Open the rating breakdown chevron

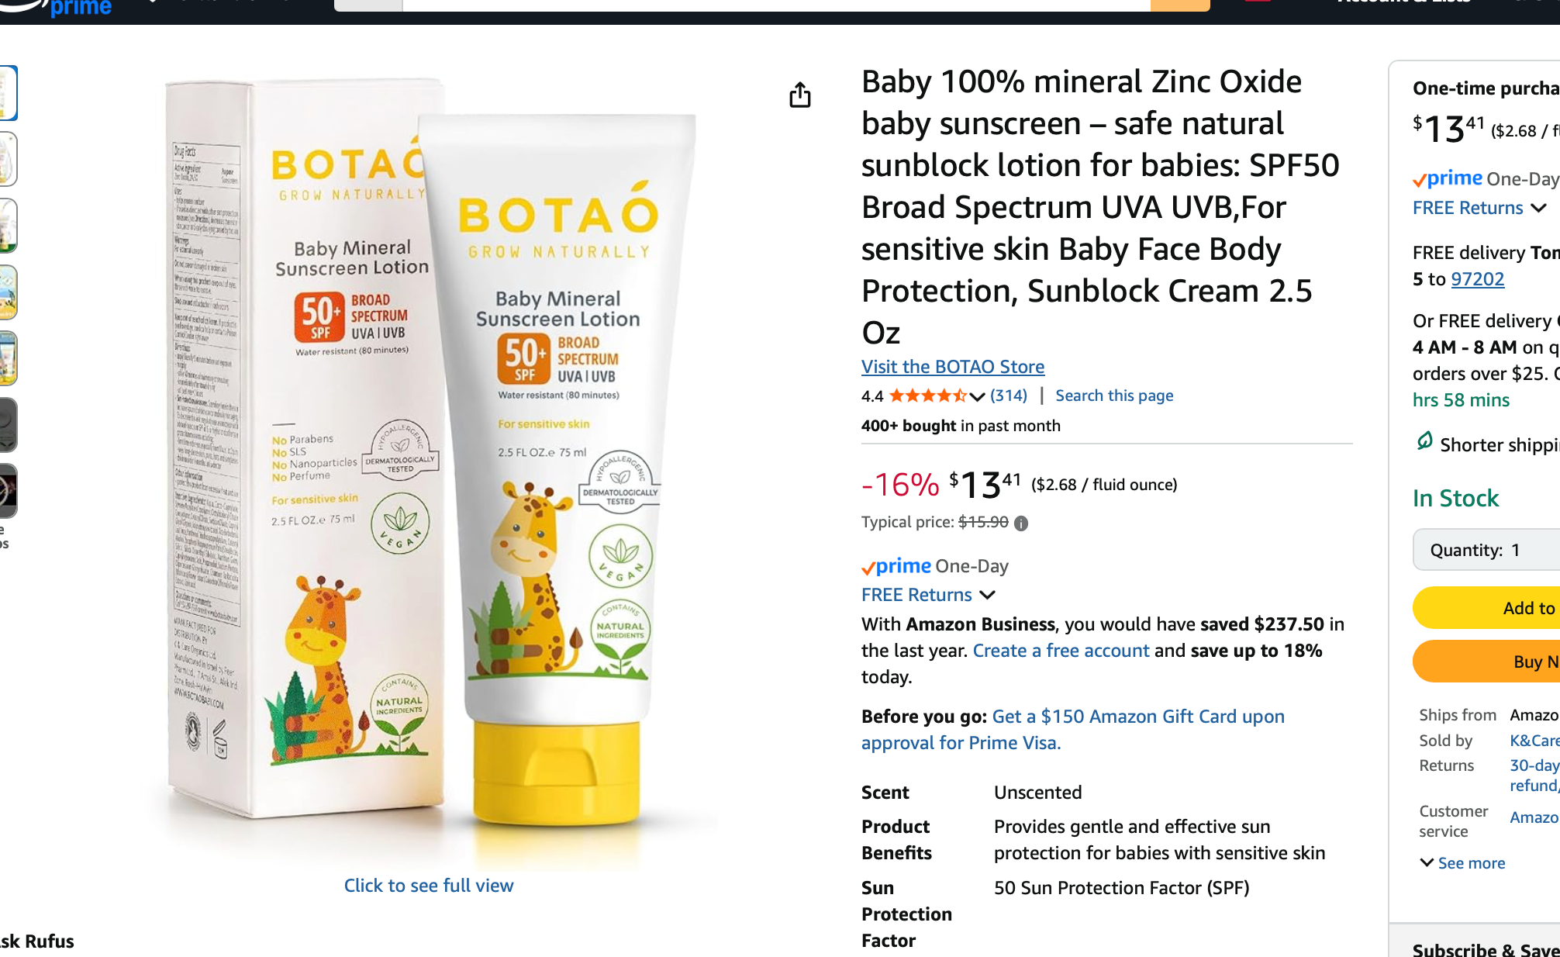978,397
